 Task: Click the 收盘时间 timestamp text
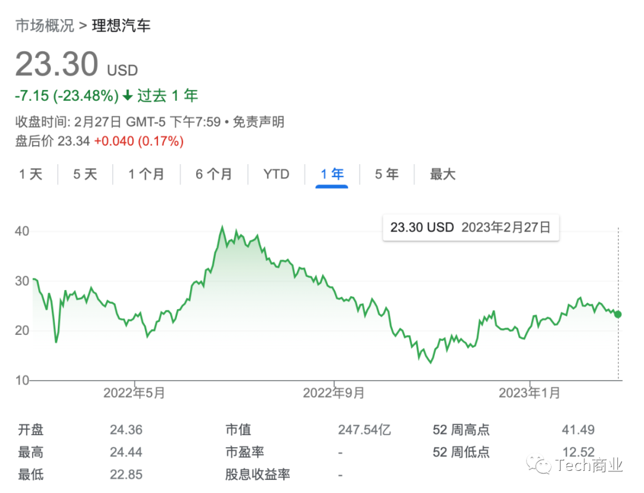pyautogui.click(x=118, y=122)
